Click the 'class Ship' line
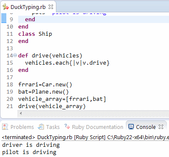Image resolution: width=169 pixels, height=157 pixels. pyautogui.click(x=35, y=34)
